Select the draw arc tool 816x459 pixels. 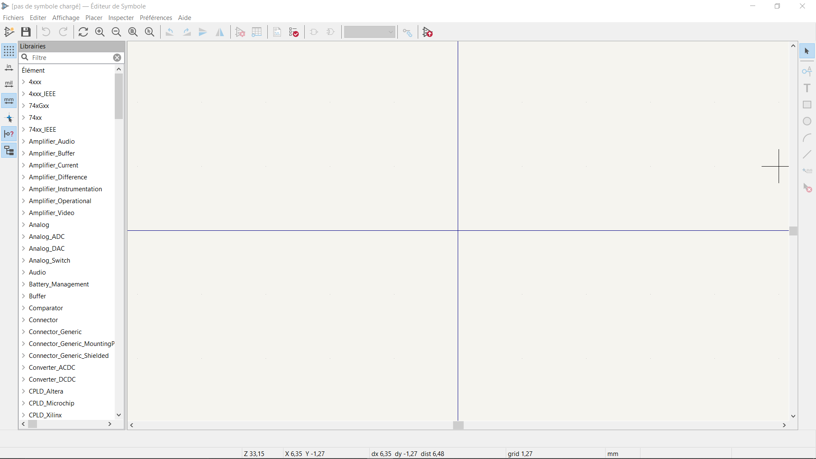click(807, 138)
